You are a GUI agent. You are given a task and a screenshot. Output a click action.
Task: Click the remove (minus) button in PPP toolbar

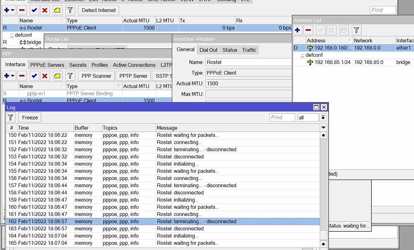pyautogui.click(x=22, y=76)
